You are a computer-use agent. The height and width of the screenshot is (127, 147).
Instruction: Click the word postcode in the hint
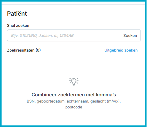[74, 107]
